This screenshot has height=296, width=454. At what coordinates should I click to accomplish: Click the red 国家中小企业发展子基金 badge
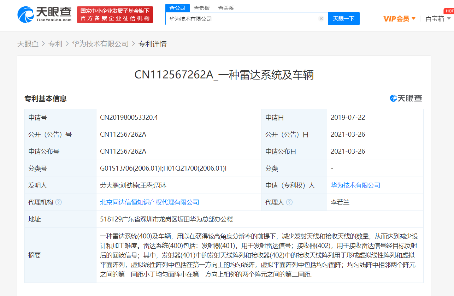coord(114,14)
